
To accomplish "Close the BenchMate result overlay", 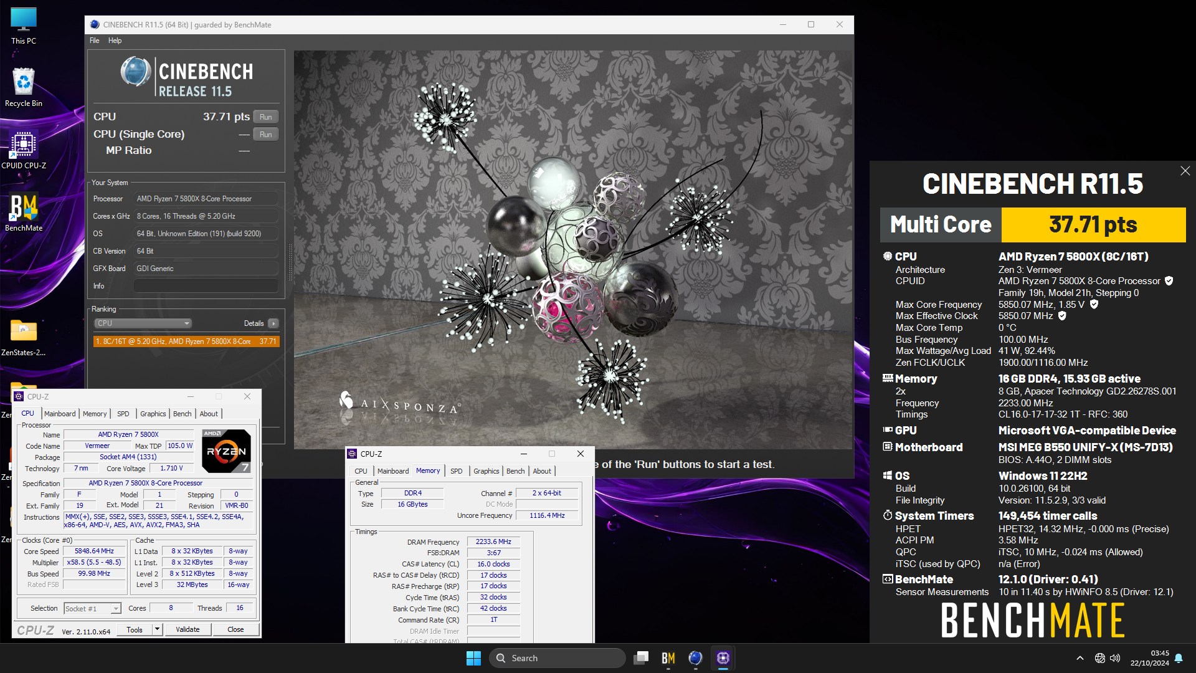I will (x=1185, y=171).
